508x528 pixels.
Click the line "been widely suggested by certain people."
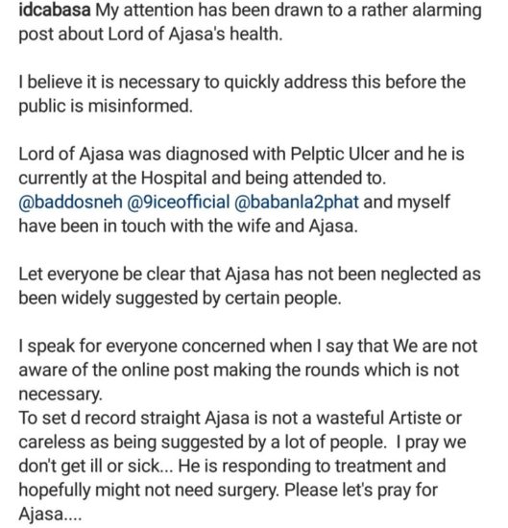pos(180,299)
